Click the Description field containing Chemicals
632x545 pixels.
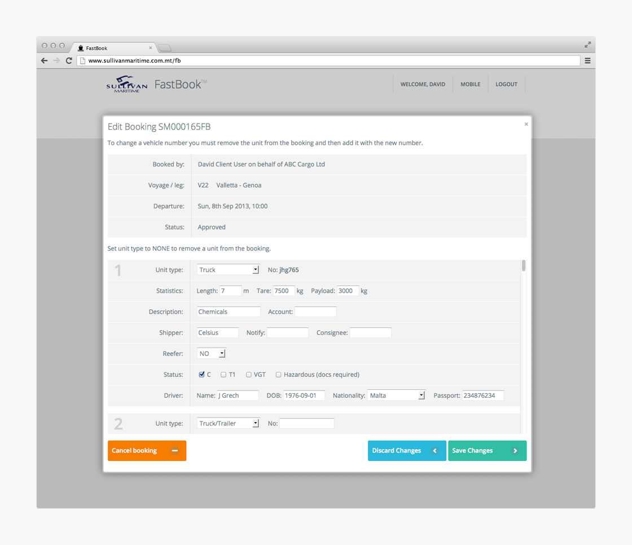229,311
